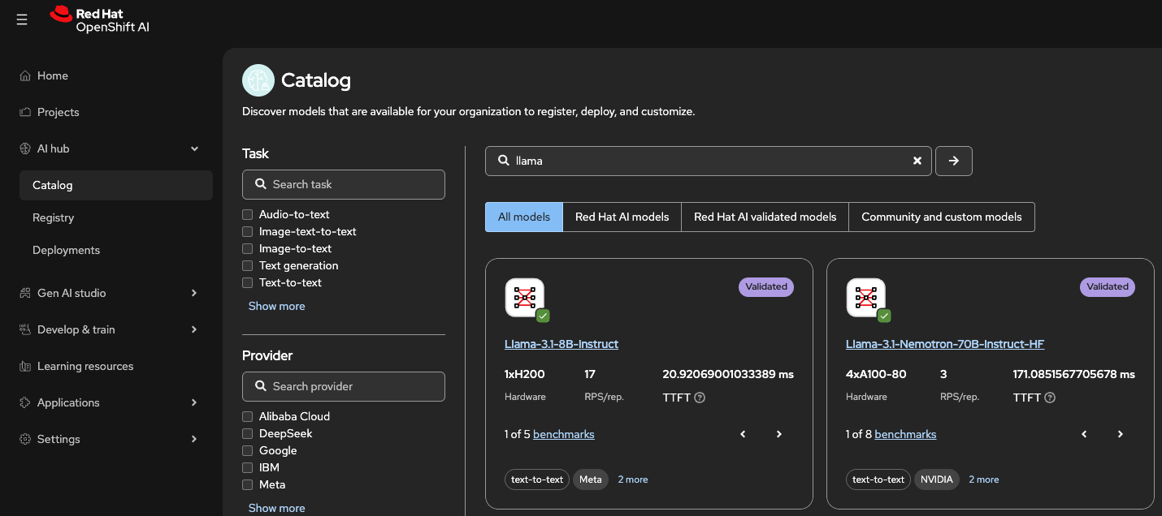This screenshot has height=516, width=1162.
Task: Check the Image-text-to-text task filter
Action: 248,231
